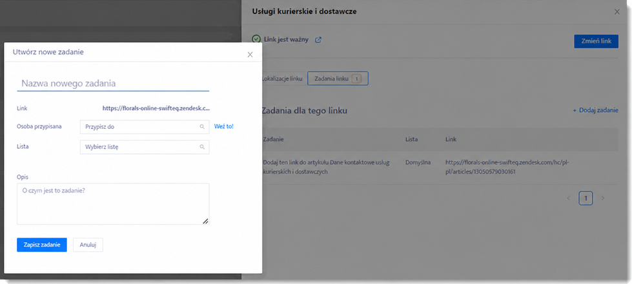This screenshot has width=632, height=284.
Task: Click the Opis description textarea
Action: [113, 204]
